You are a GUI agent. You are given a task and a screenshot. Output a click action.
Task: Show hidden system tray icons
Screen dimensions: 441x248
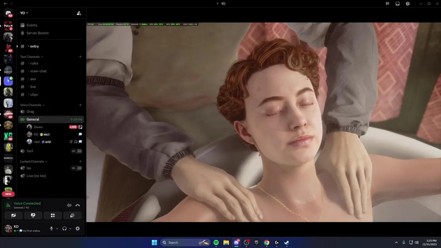coord(396,242)
